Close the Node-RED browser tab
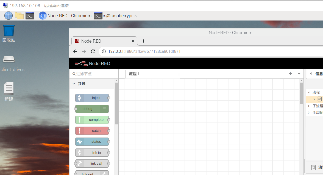 pos(133,41)
